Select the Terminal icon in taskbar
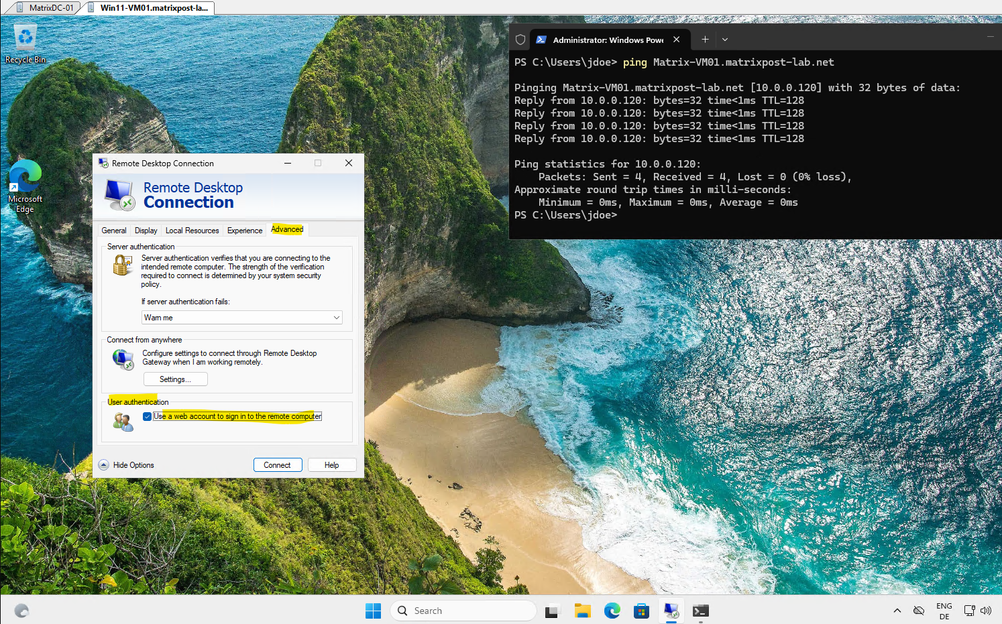 [x=700, y=611]
